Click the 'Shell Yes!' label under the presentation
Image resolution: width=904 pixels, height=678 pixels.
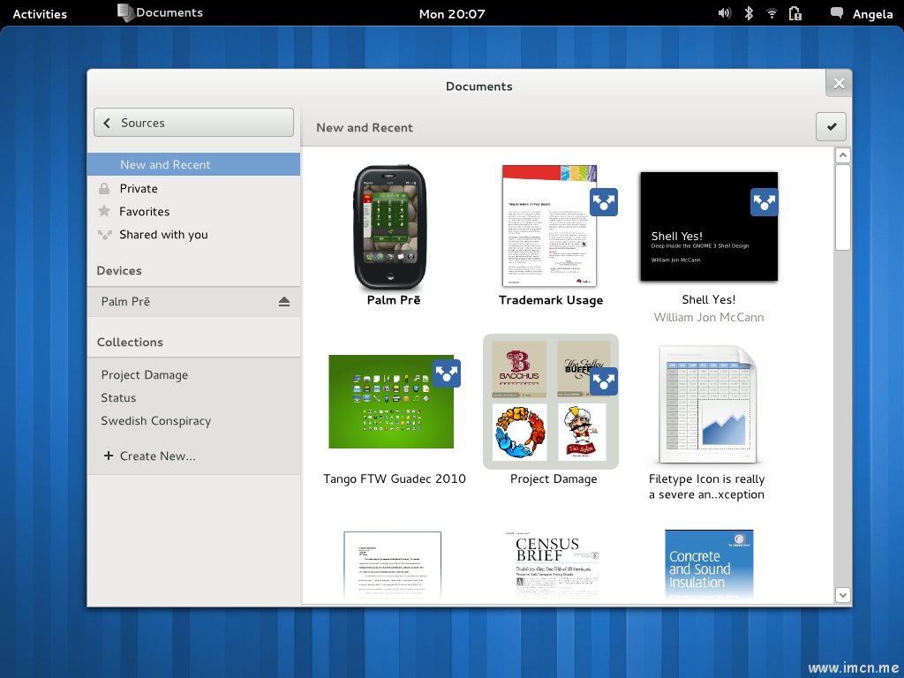coord(709,299)
